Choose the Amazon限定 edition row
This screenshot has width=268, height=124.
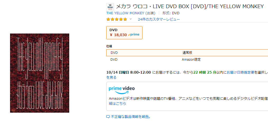187,60
